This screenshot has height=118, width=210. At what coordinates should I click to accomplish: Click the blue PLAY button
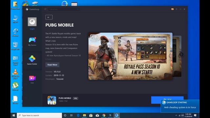167,100
